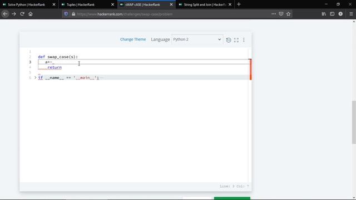Close the sWAP cASE tab
356x200 pixels.
(171, 4)
